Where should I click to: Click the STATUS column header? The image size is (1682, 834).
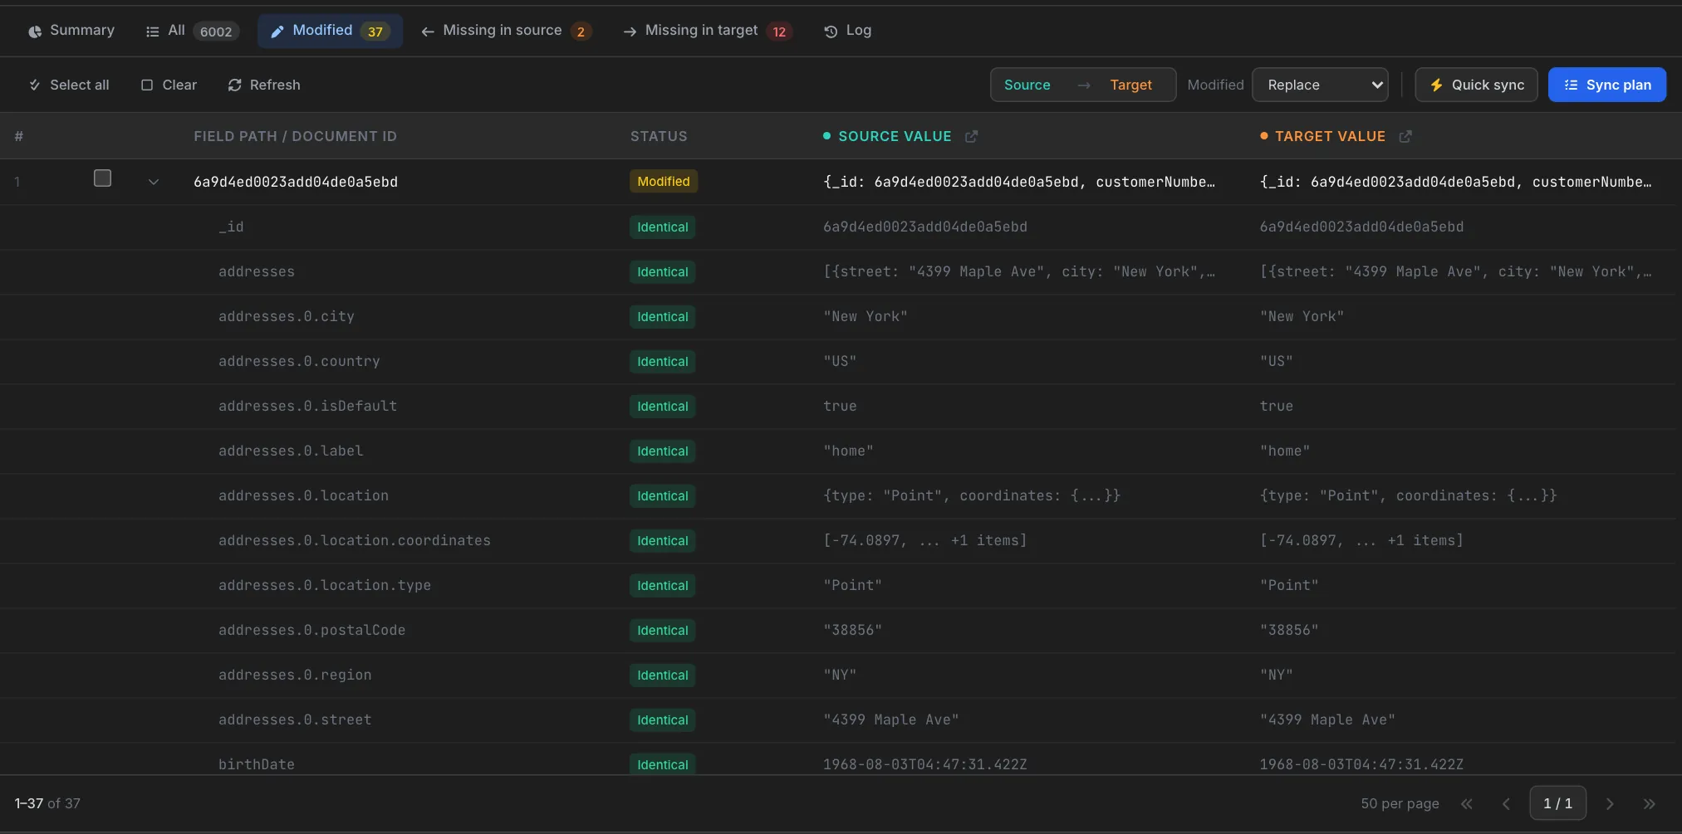pos(659,136)
